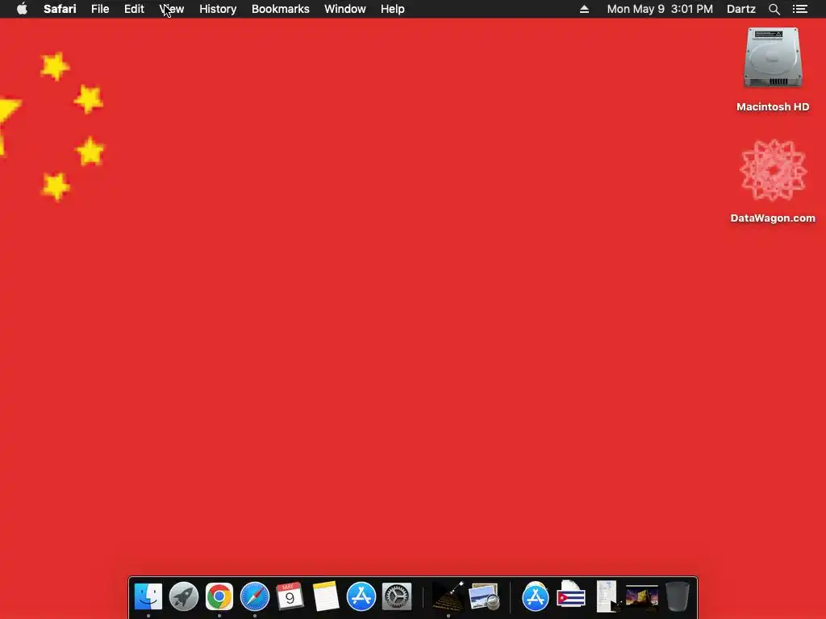Click the eject icon in menu bar

coord(584,9)
